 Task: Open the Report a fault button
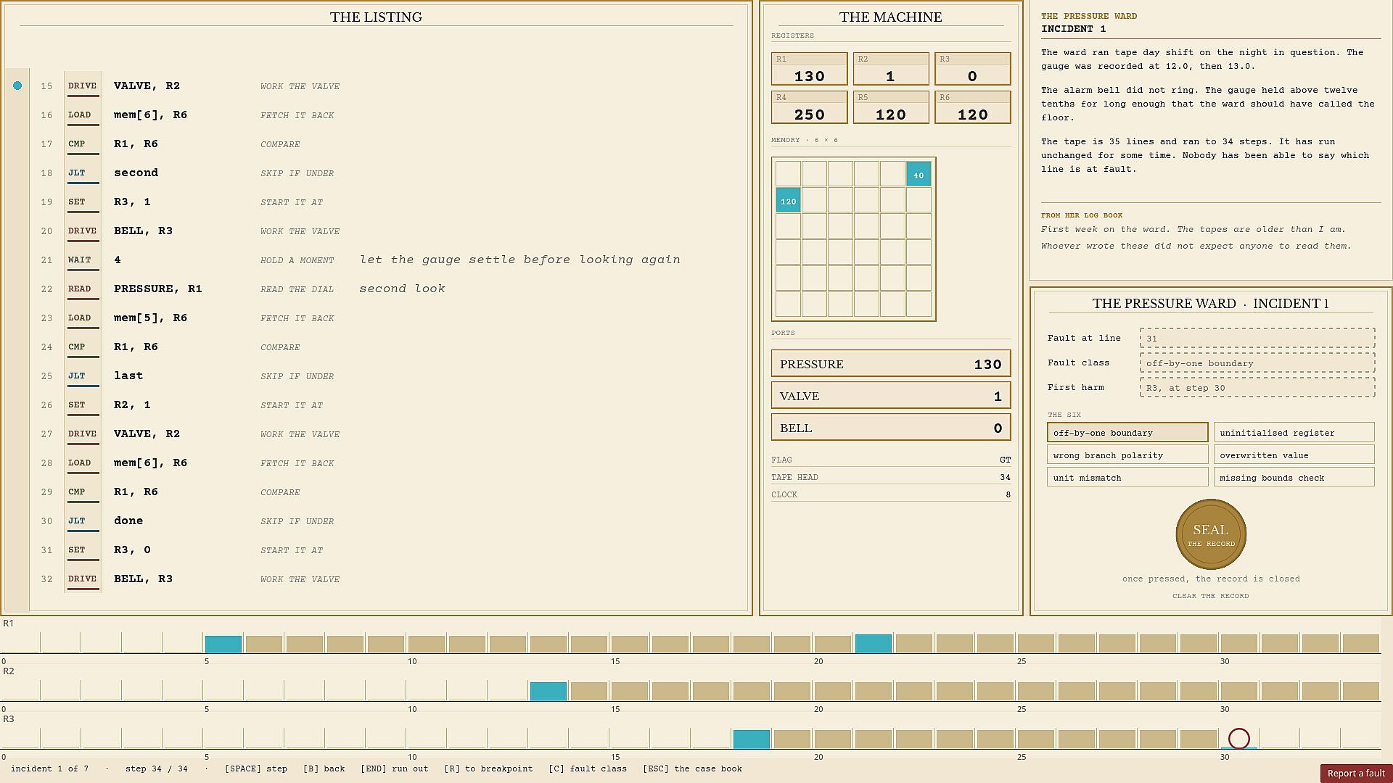pyautogui.click(x=1356, y=773)
